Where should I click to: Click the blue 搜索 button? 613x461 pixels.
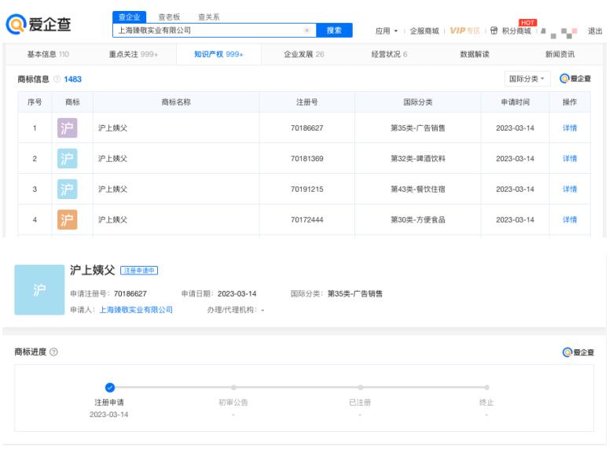coord(334,31)
